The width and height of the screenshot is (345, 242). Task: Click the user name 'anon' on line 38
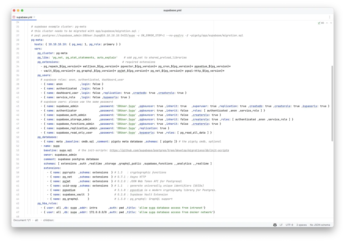59,84
